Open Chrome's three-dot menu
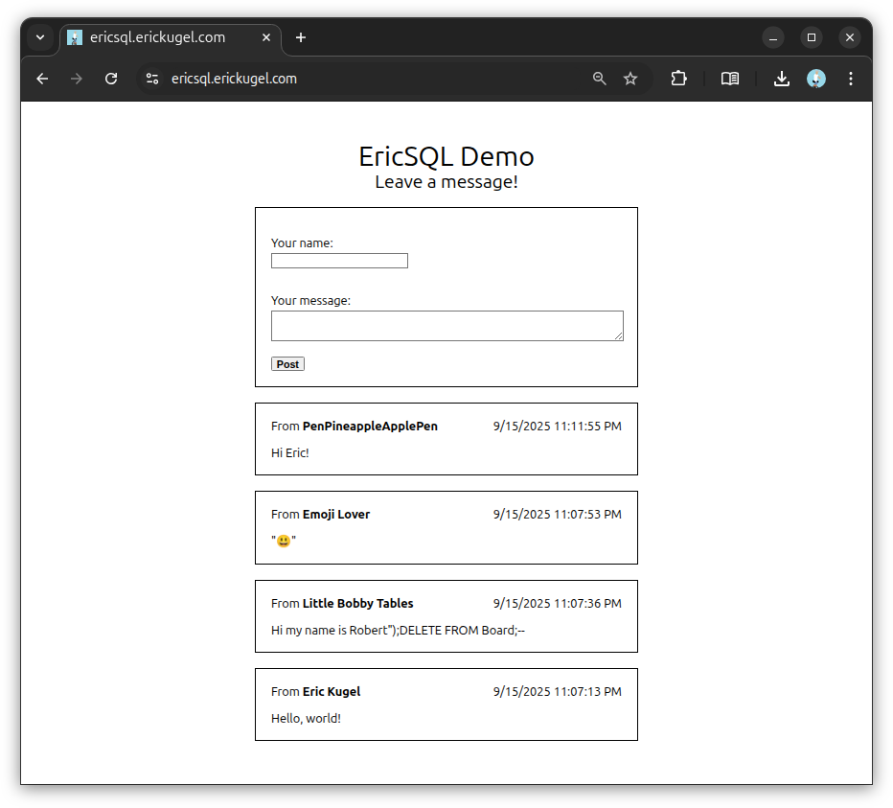The width and height of the screenshot is (893, 808). [851, 79]
